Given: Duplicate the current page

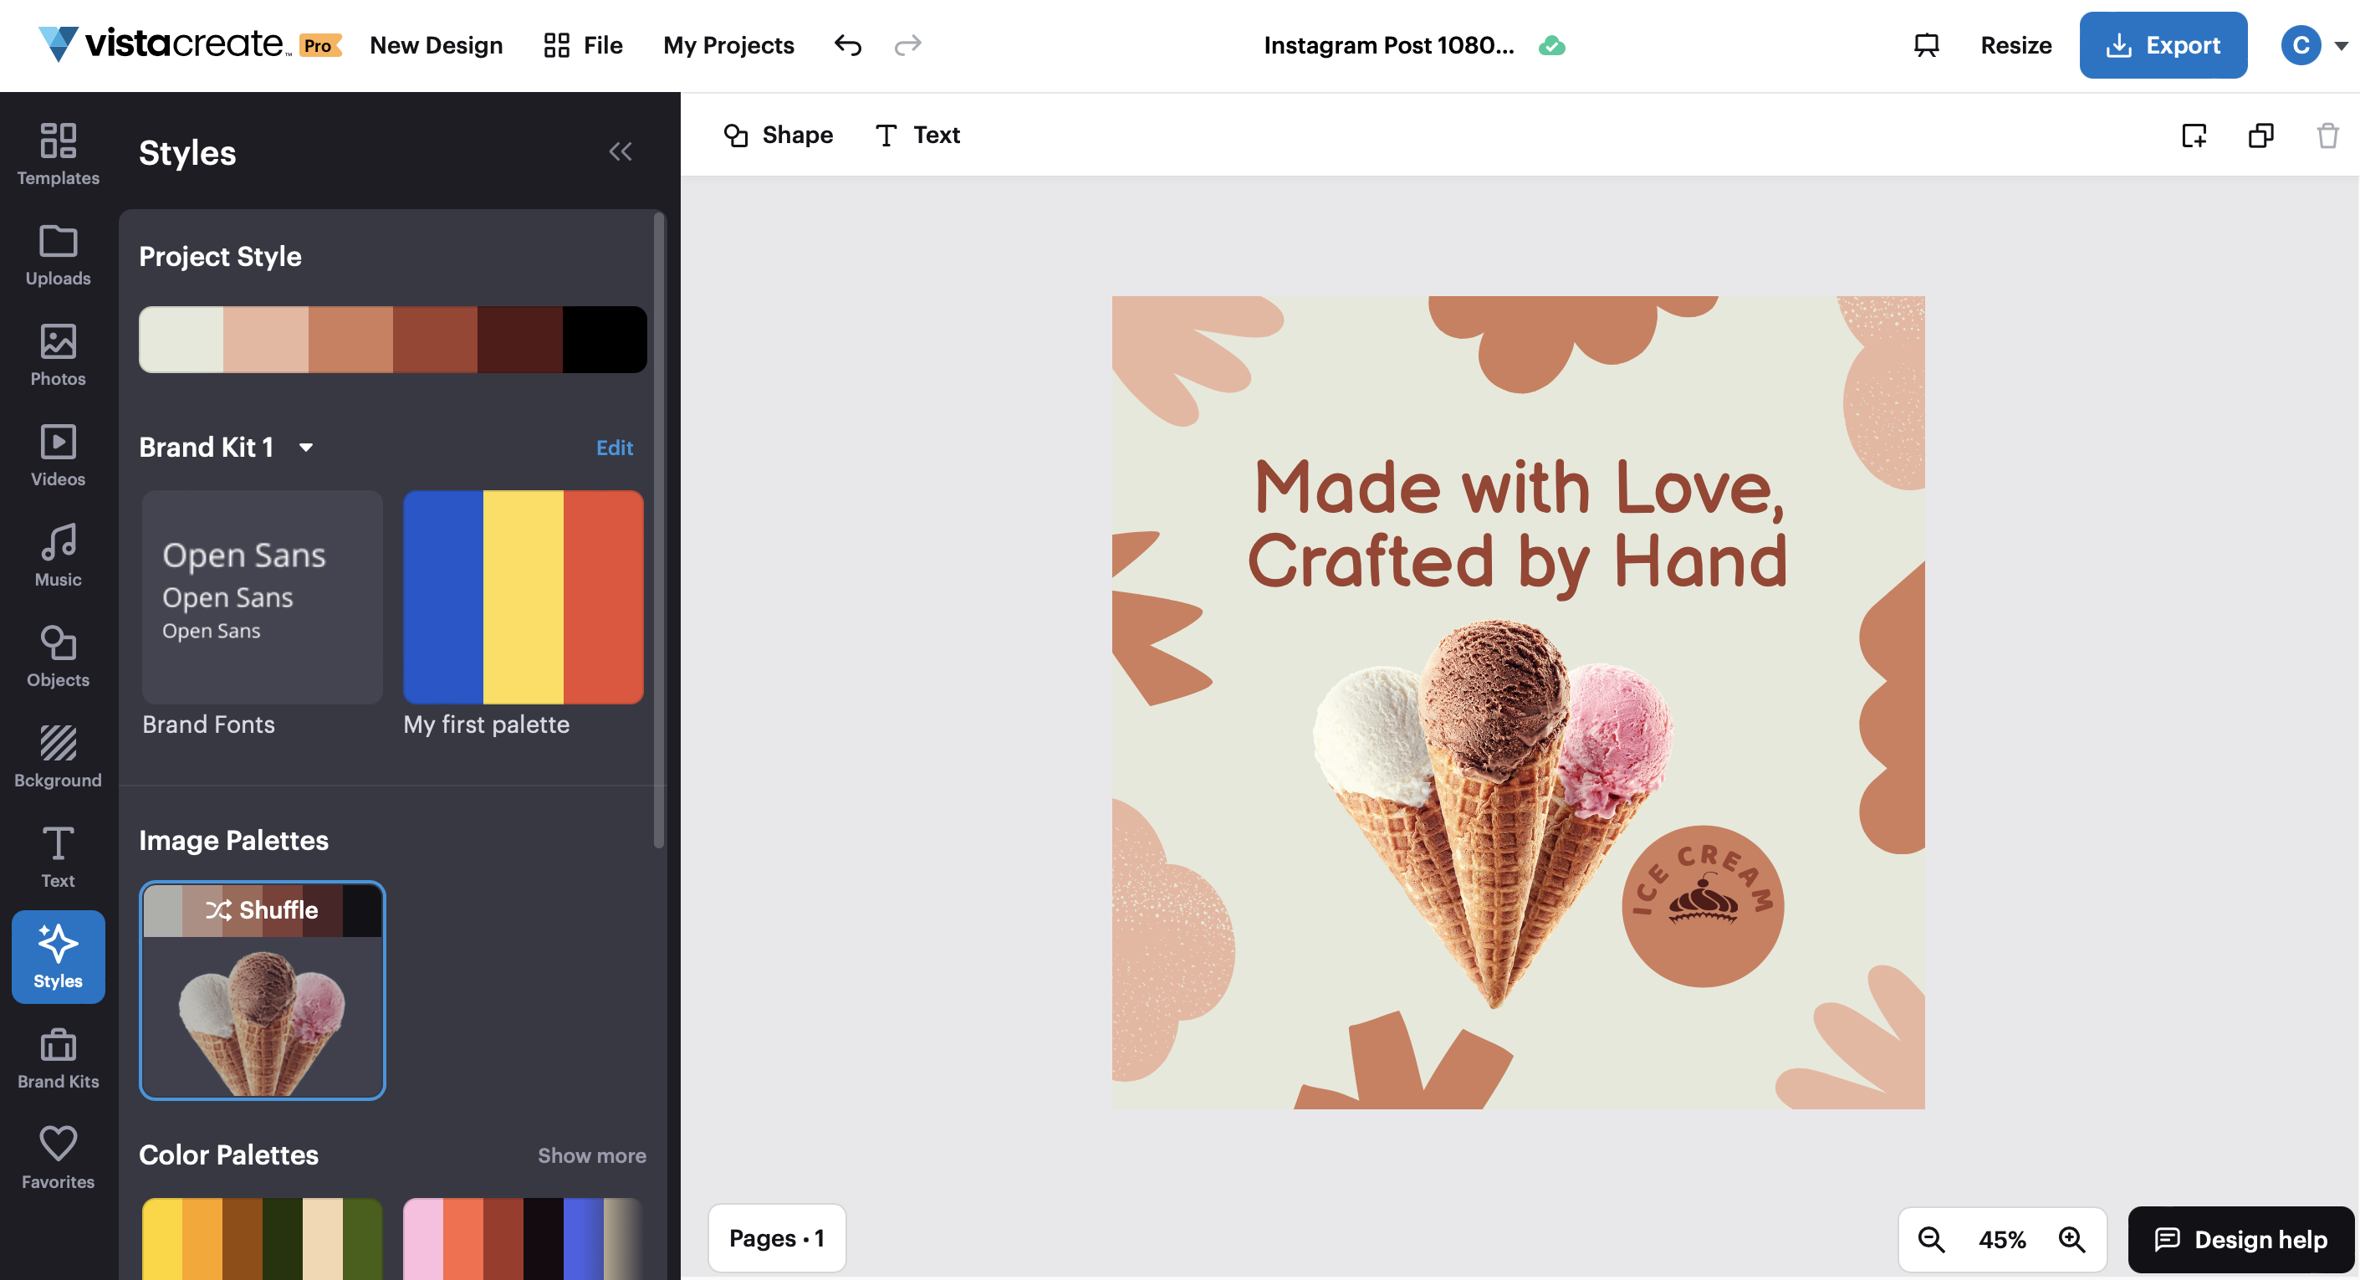Looking at the screenshot, I should tap(2260, 135).
